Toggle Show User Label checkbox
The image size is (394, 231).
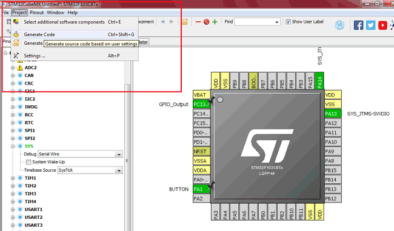click(x=288, y=22)
